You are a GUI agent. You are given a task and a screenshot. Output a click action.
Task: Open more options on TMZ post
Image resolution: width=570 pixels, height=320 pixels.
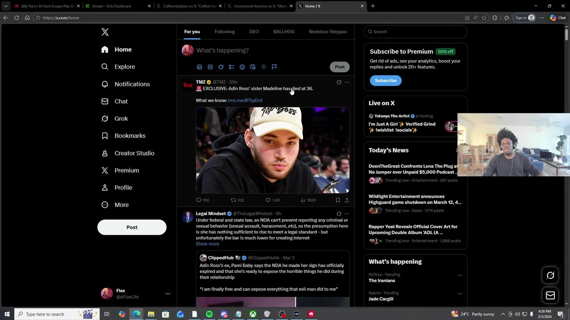tap(347, 82)
